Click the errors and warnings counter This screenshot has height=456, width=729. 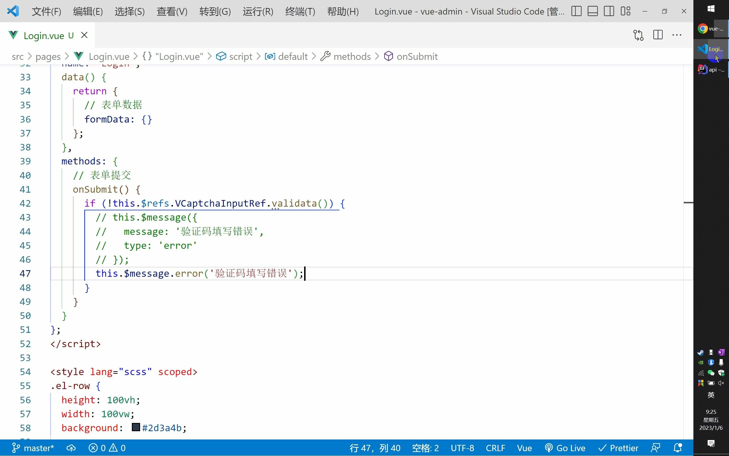click(107, 447)
